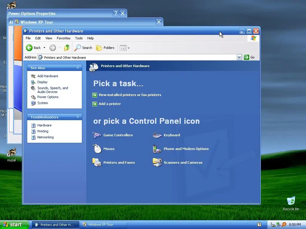This screenshot has height=229, width=306.
Task: Click the green Back arrow icon
Action: (x=29, y=48)
